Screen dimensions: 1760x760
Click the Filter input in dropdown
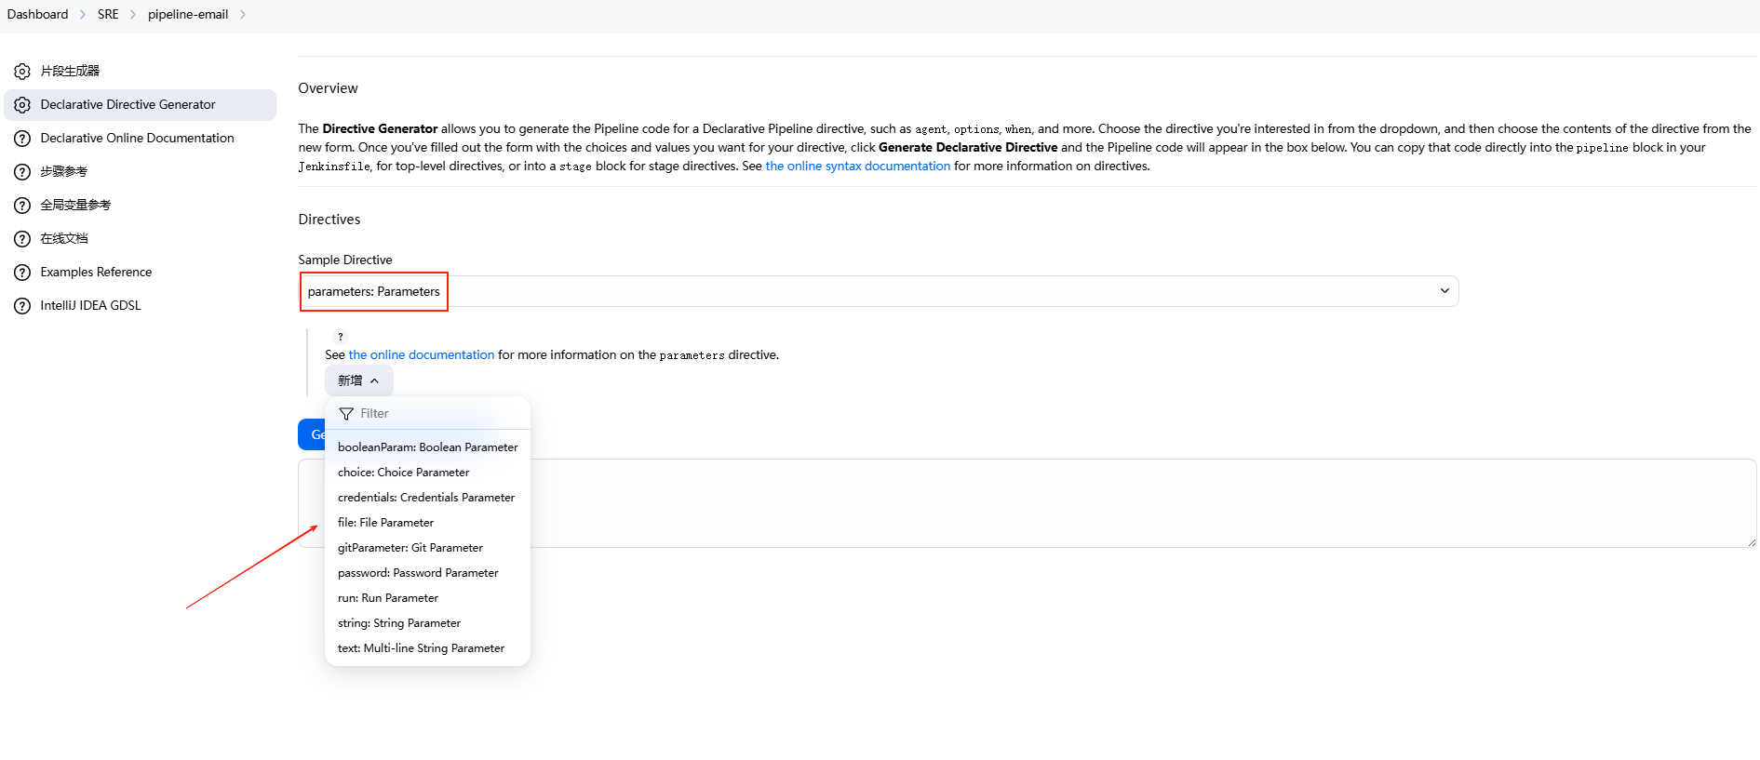437,414
